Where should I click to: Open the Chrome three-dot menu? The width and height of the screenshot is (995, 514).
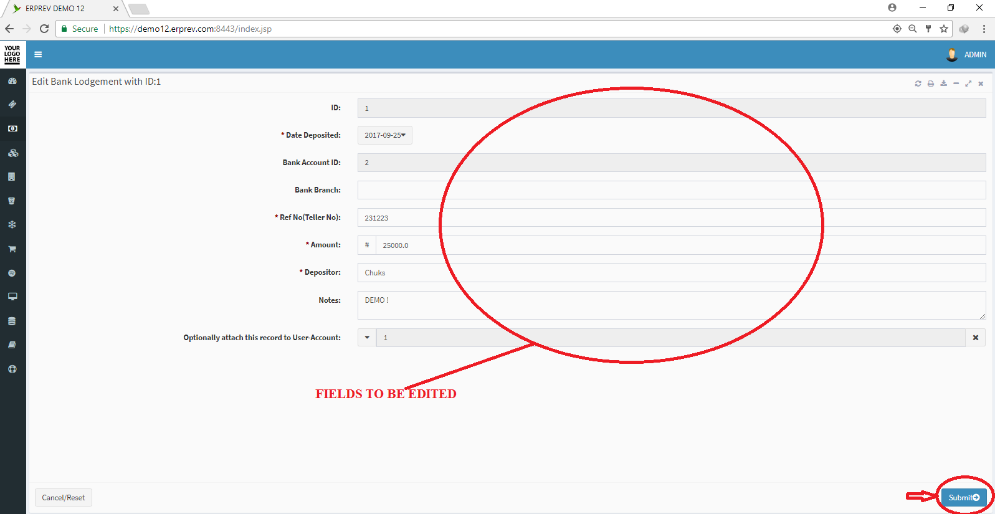click(x=984, y=29)
